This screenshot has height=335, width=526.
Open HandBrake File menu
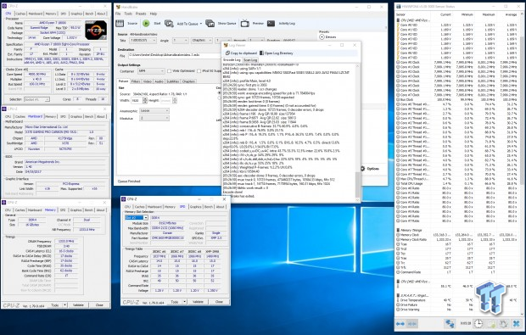click(x=118, y=14)
